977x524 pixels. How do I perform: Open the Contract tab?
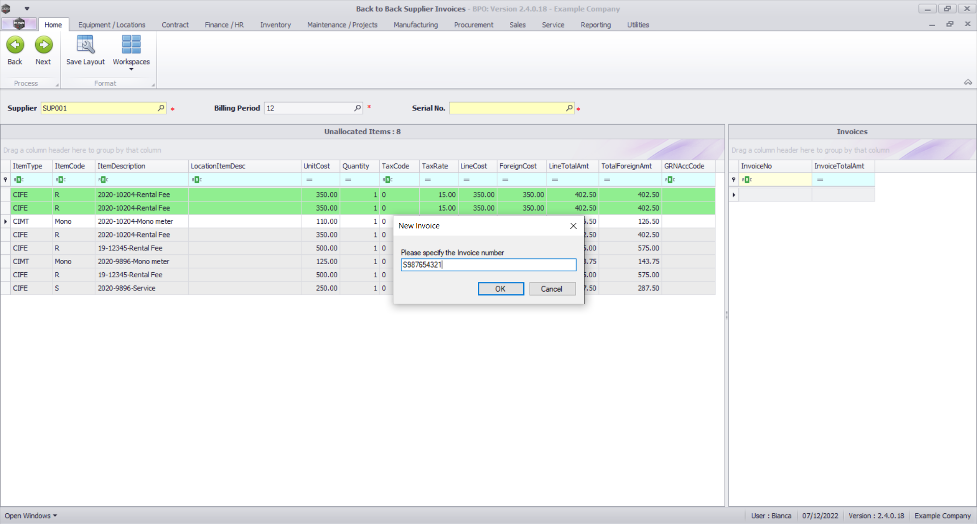pos(175,25)
